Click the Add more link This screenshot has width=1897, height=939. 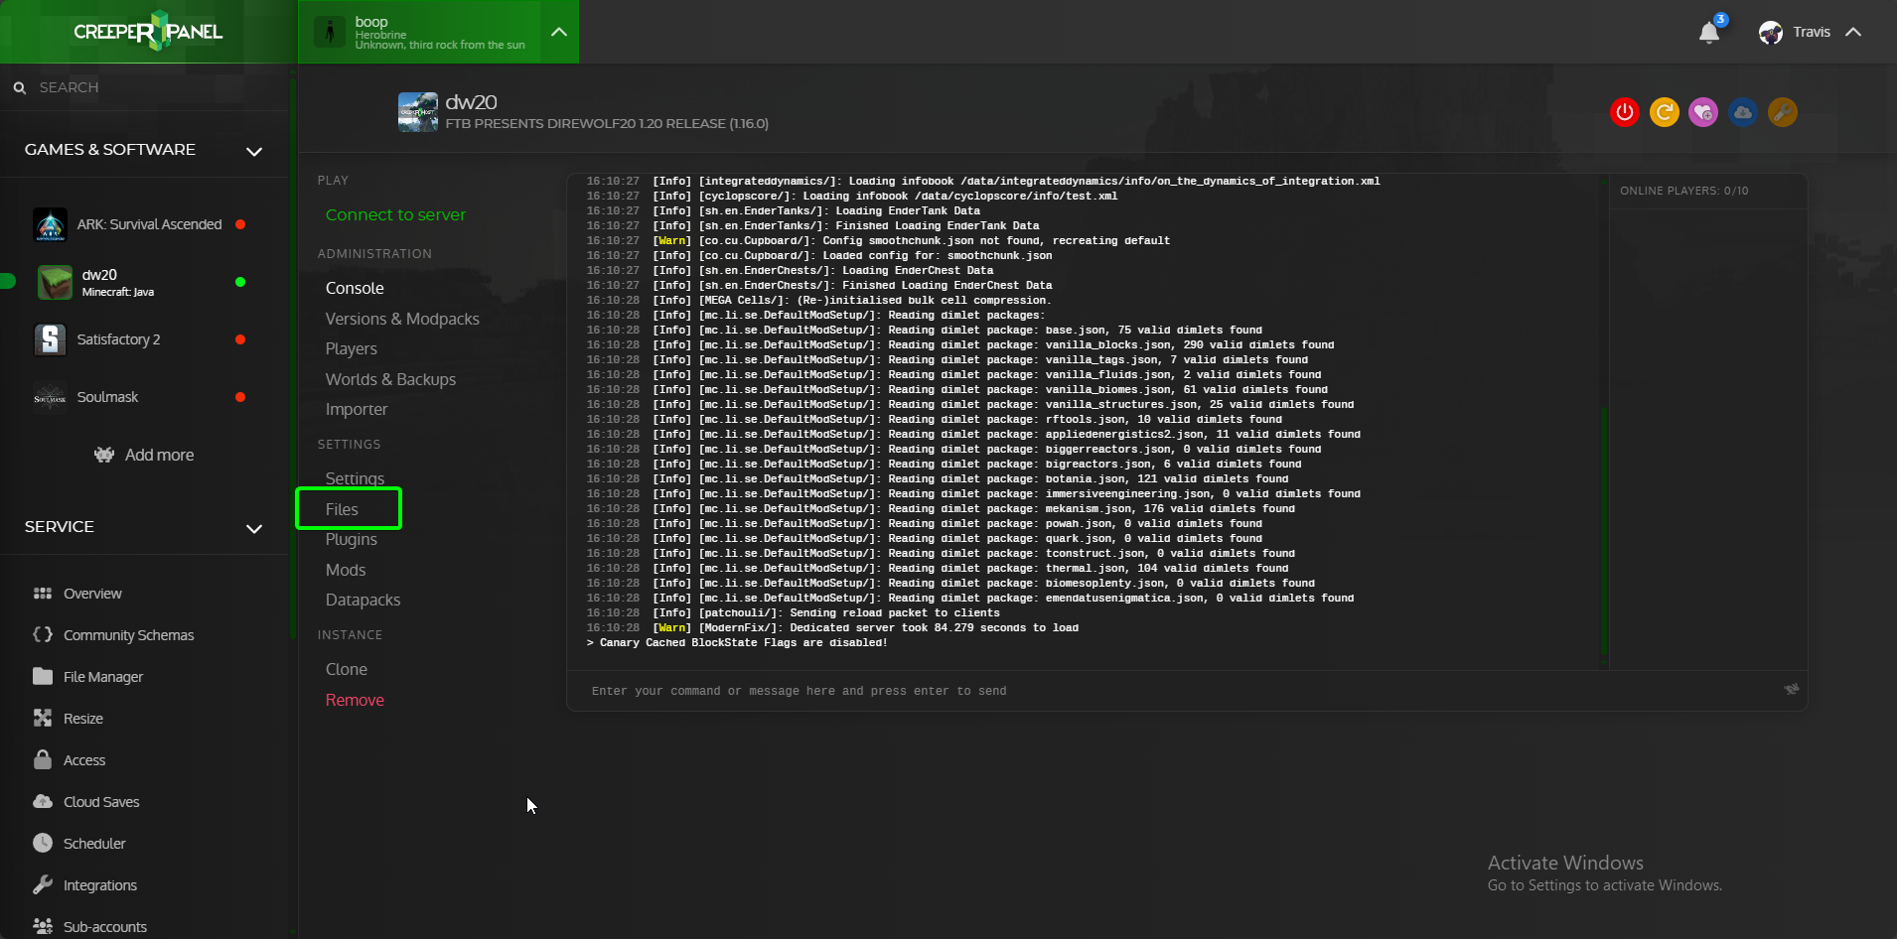(159, 455)
